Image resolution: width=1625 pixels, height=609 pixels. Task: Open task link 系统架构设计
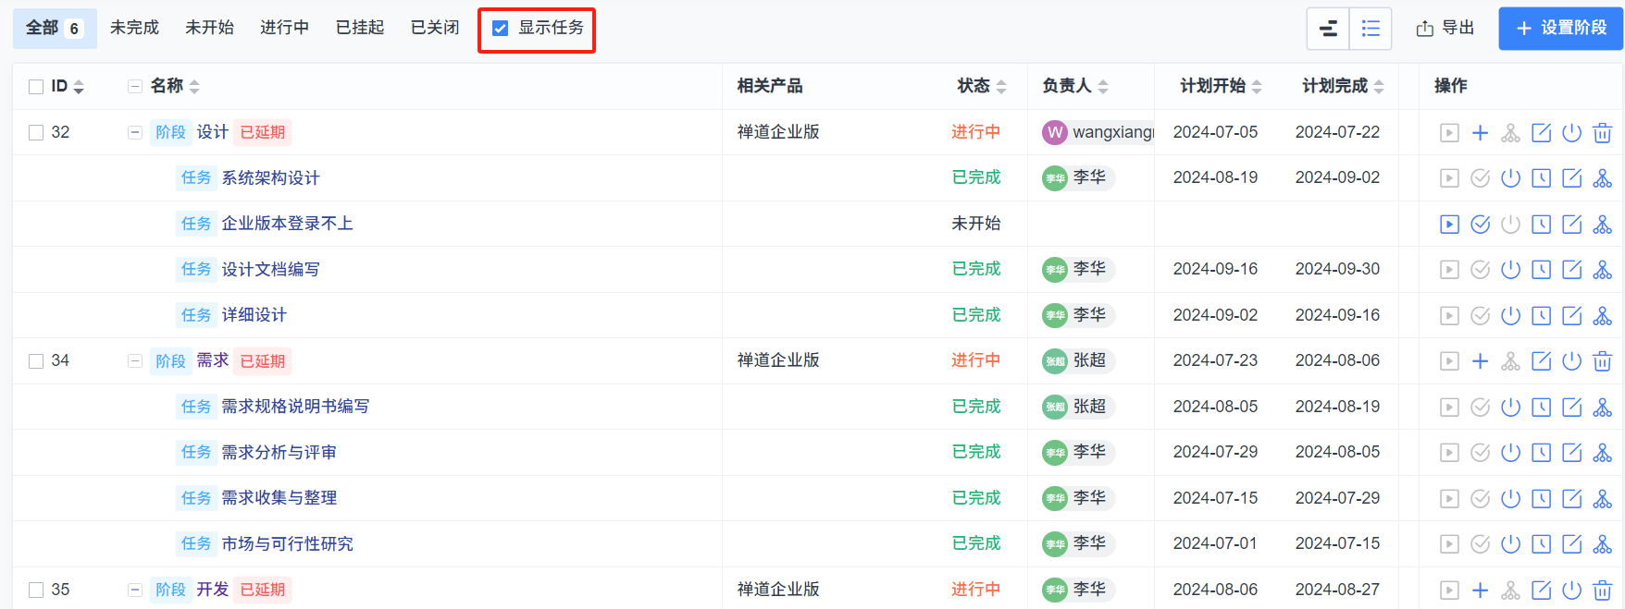pos(271,178)
